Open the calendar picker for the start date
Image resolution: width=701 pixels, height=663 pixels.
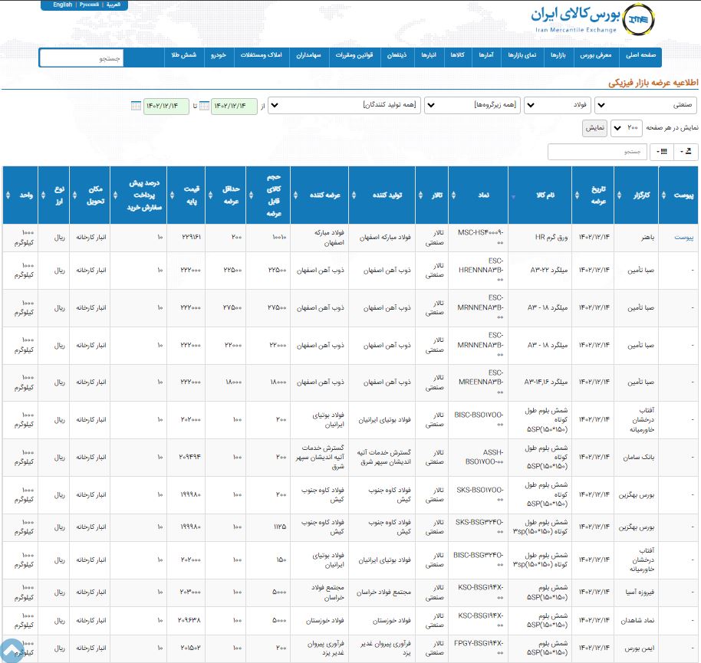204,106
